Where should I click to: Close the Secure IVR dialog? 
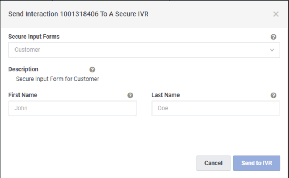pyautogui.click(x=276, y=14)
